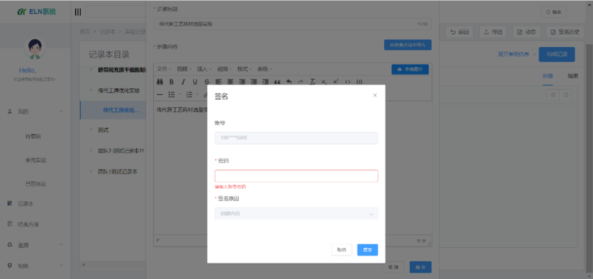Toggle underline in the editor toolbar

coord(194,82)
